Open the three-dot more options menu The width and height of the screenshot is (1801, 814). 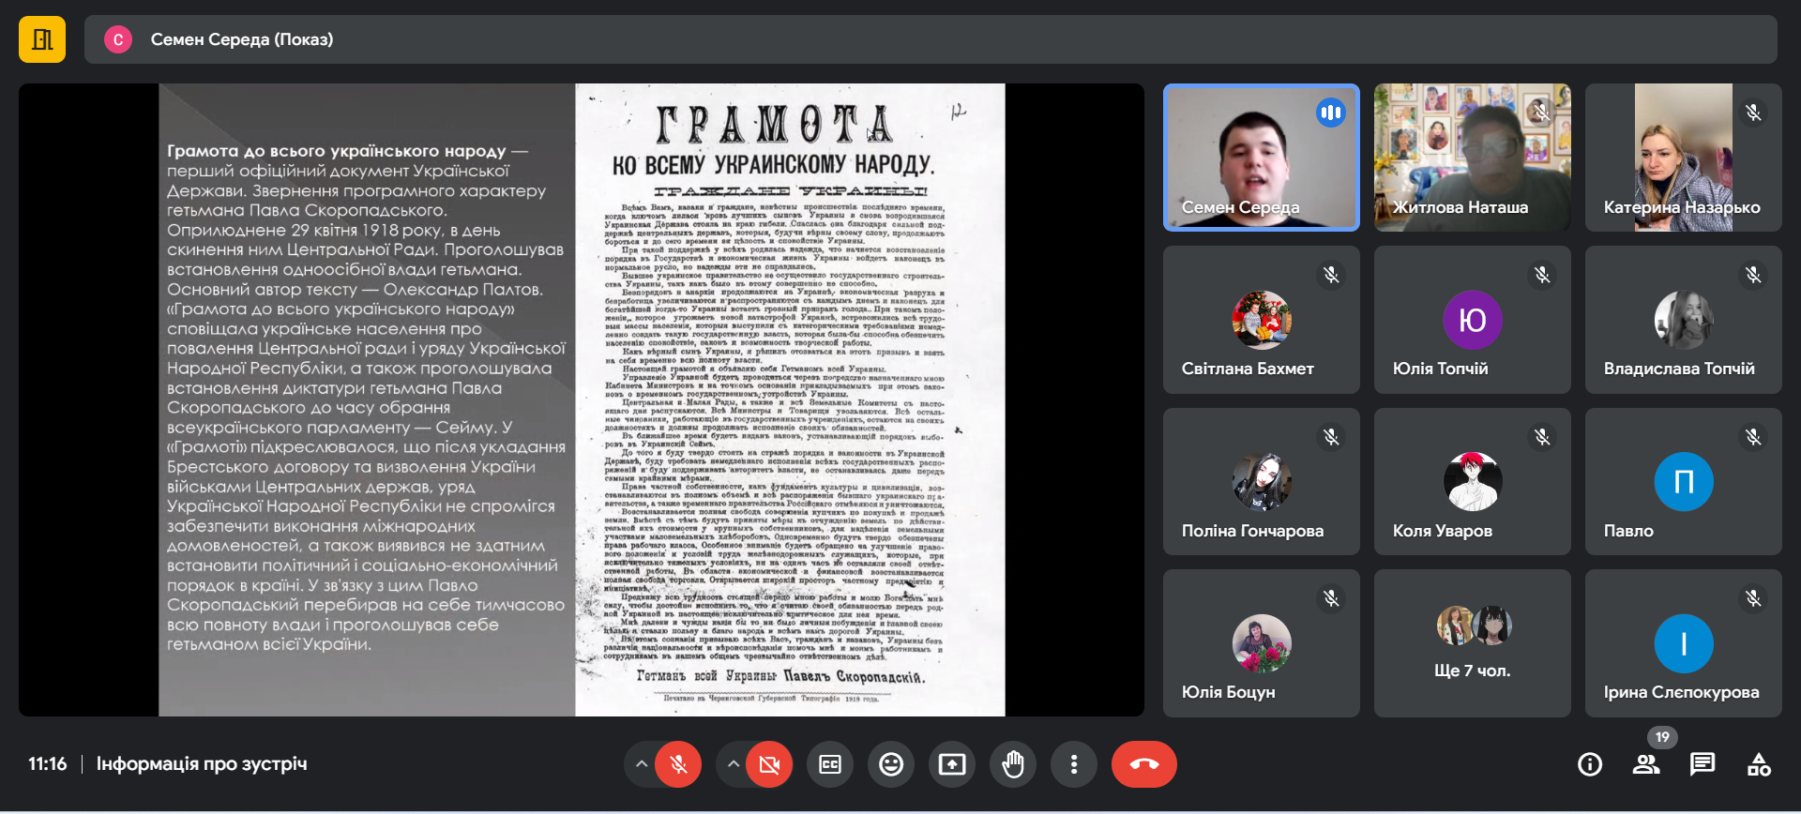tap(1073, 764)
